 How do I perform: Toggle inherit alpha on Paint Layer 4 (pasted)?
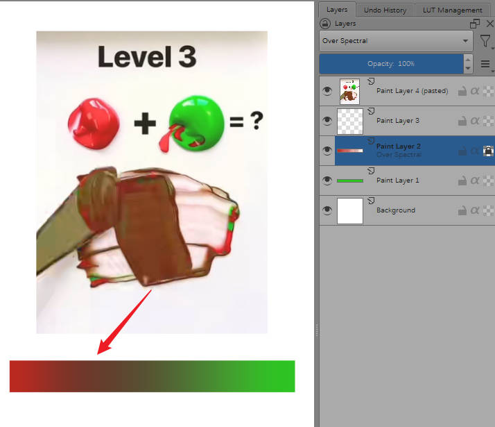(x=475, y=91)
